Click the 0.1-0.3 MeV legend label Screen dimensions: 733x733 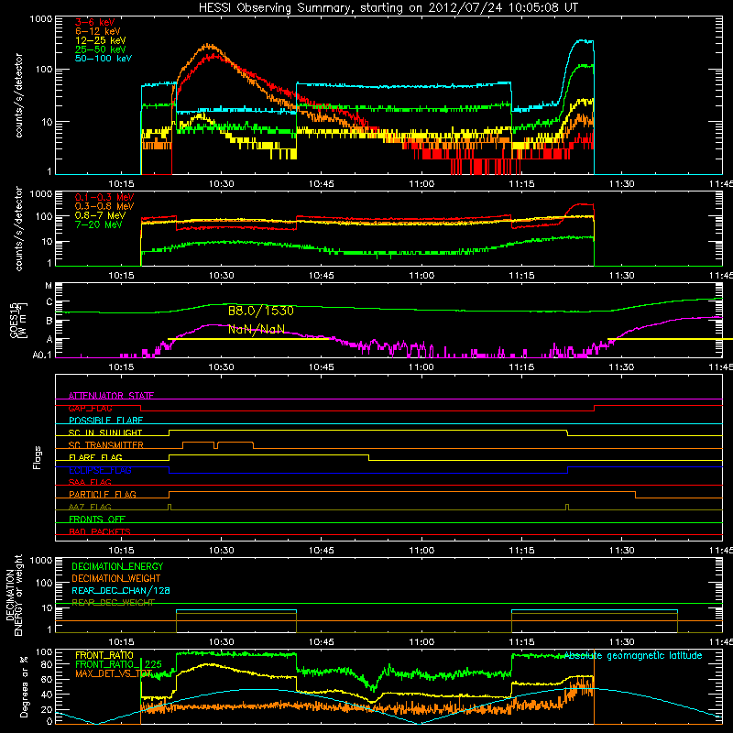pos(104,197)
